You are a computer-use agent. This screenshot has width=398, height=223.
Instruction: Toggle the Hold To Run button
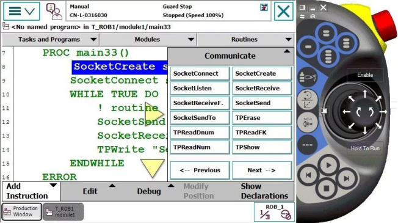pos(365,148)
